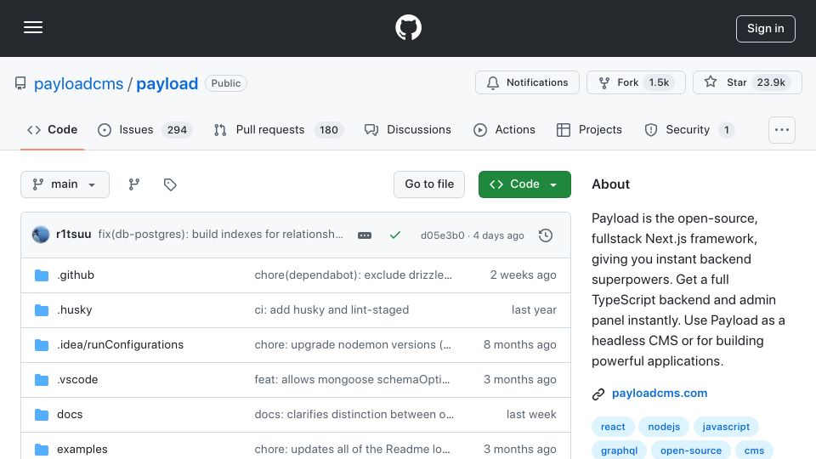
Task: Open the Projects tab
Action: pyautogui.click(x=589, y=129)
